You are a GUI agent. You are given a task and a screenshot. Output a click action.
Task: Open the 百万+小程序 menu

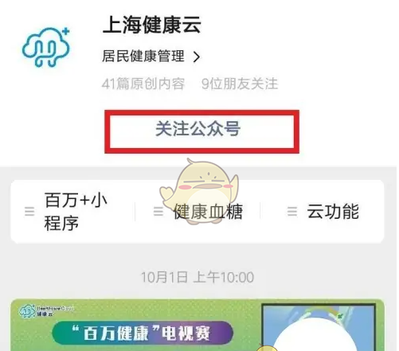[x=76, y=212]
